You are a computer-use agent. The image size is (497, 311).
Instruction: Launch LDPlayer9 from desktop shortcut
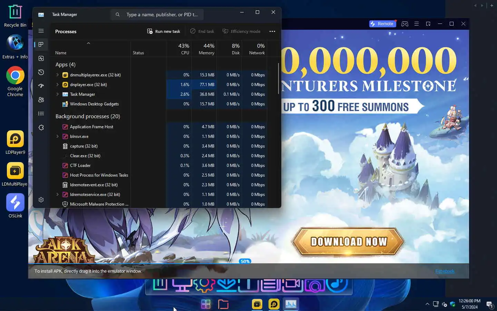(15, 142)
